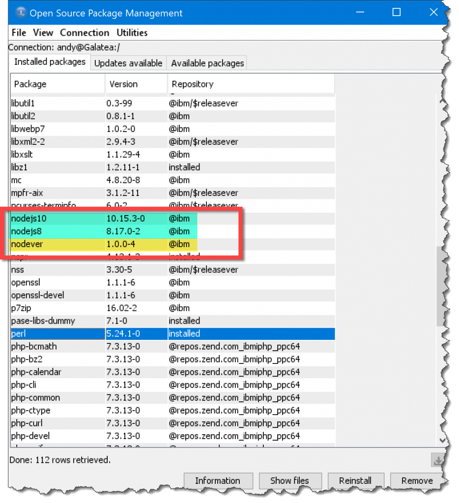Open the File menu
This screenshot has width=459, height=503.
(19, 33)
